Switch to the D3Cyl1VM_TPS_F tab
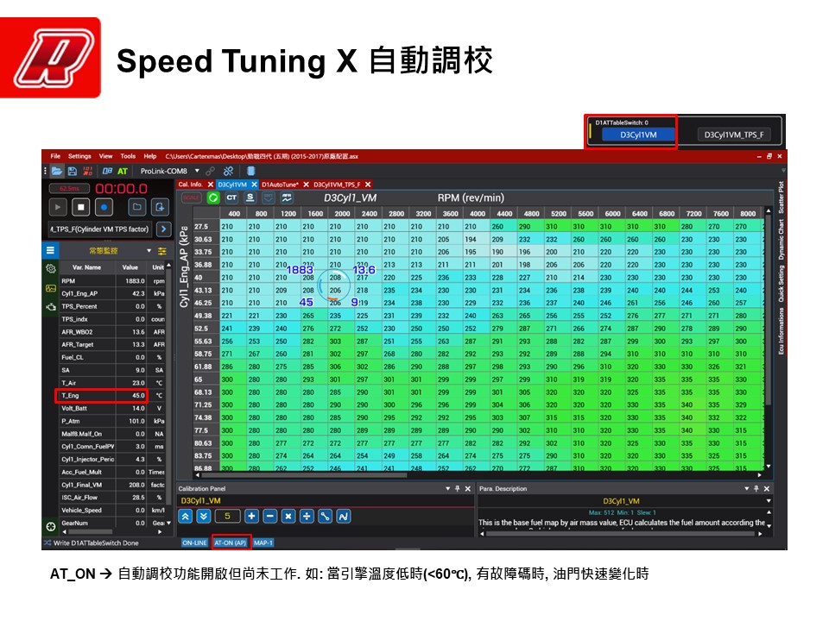This screenshot has height=621, width=829. pos(337,185)
